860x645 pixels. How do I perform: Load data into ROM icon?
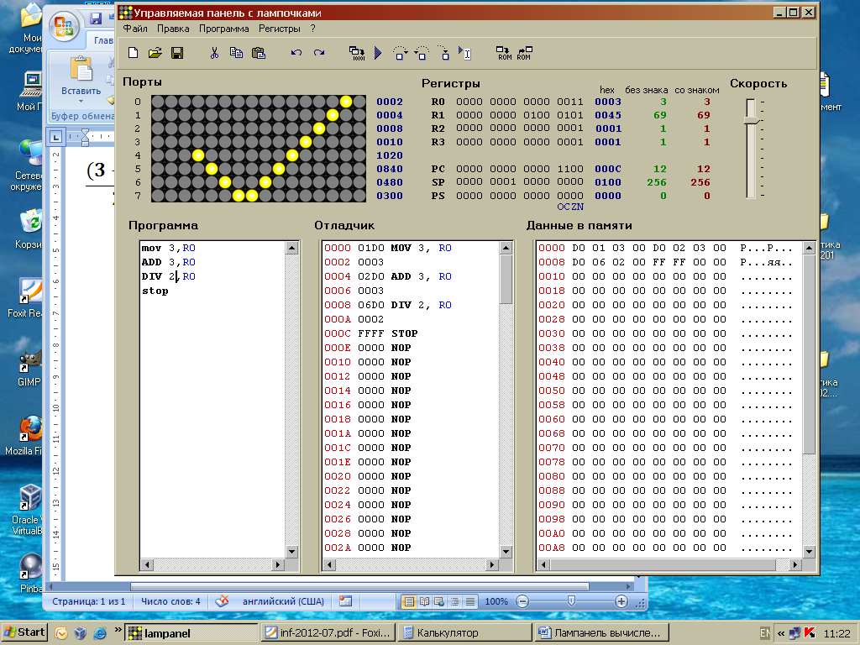(504, 53)
